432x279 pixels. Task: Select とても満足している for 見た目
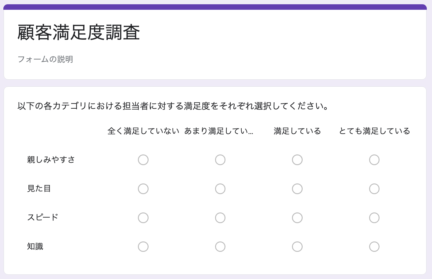click(374, 189)
